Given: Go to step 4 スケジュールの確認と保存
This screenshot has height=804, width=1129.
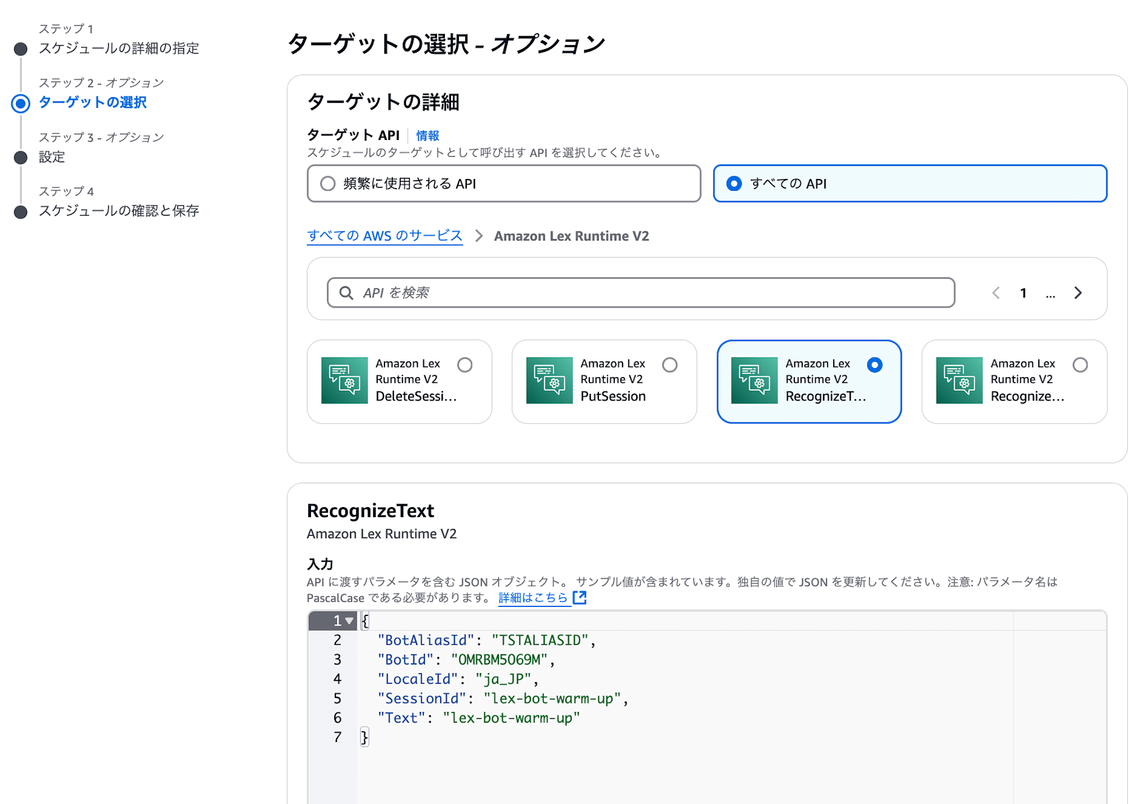Looking at the screenshot, I should [119, 211].
